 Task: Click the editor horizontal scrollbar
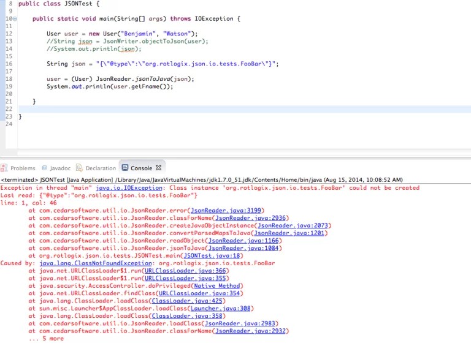[x=244, y=153]
